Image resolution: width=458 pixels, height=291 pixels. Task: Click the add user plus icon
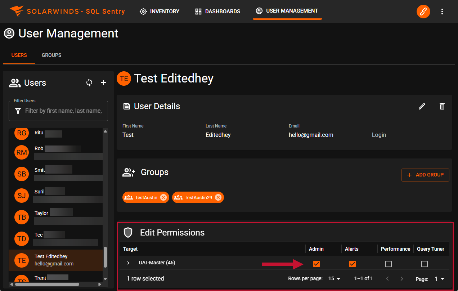pyautogui.click(x=104, y=82)
